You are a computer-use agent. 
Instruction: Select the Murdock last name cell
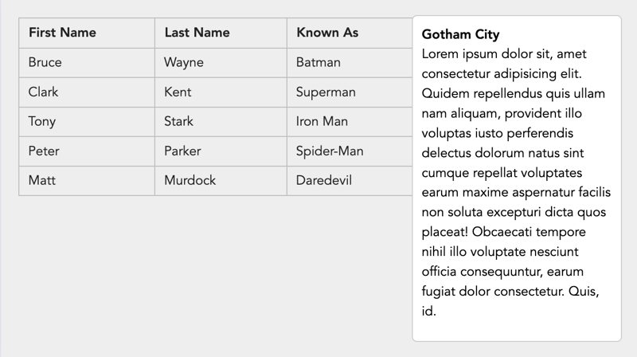(221, 181)
